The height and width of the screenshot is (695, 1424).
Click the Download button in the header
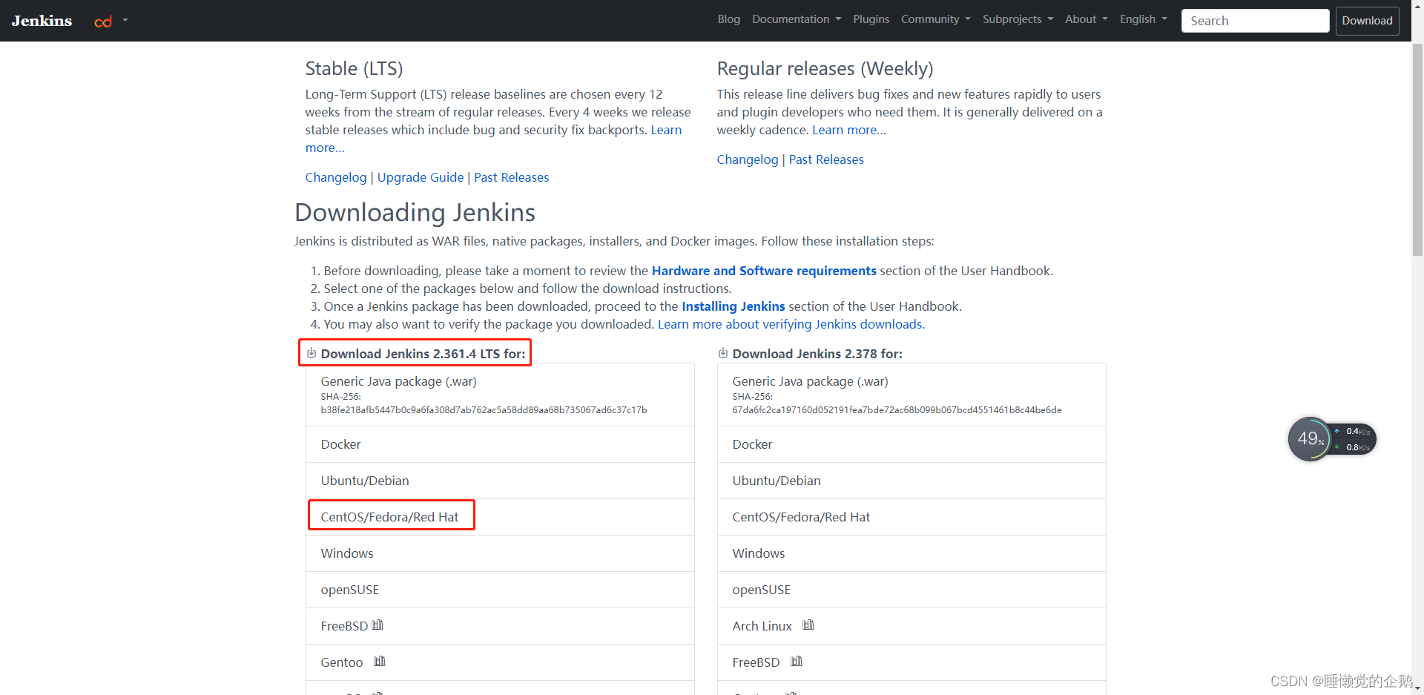[x=1367, y=21]
